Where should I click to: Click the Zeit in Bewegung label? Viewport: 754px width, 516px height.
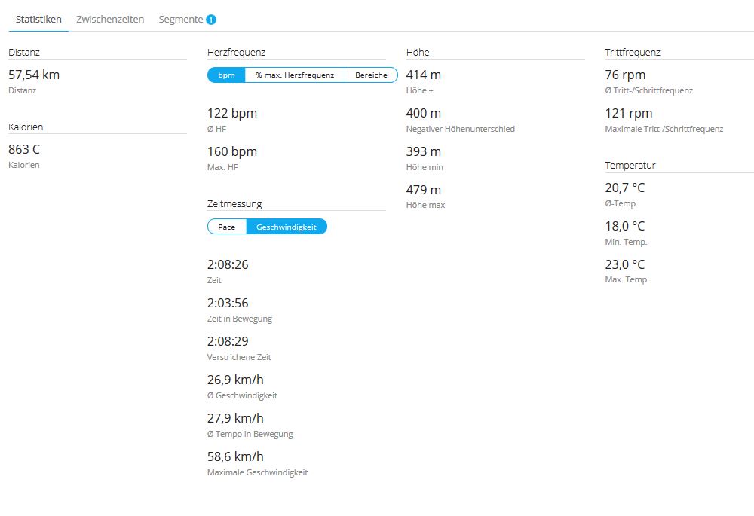[240, 319]
